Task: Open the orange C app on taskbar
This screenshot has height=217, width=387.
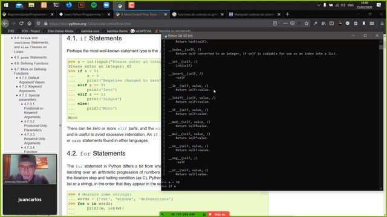Action: tap(131, 5)
